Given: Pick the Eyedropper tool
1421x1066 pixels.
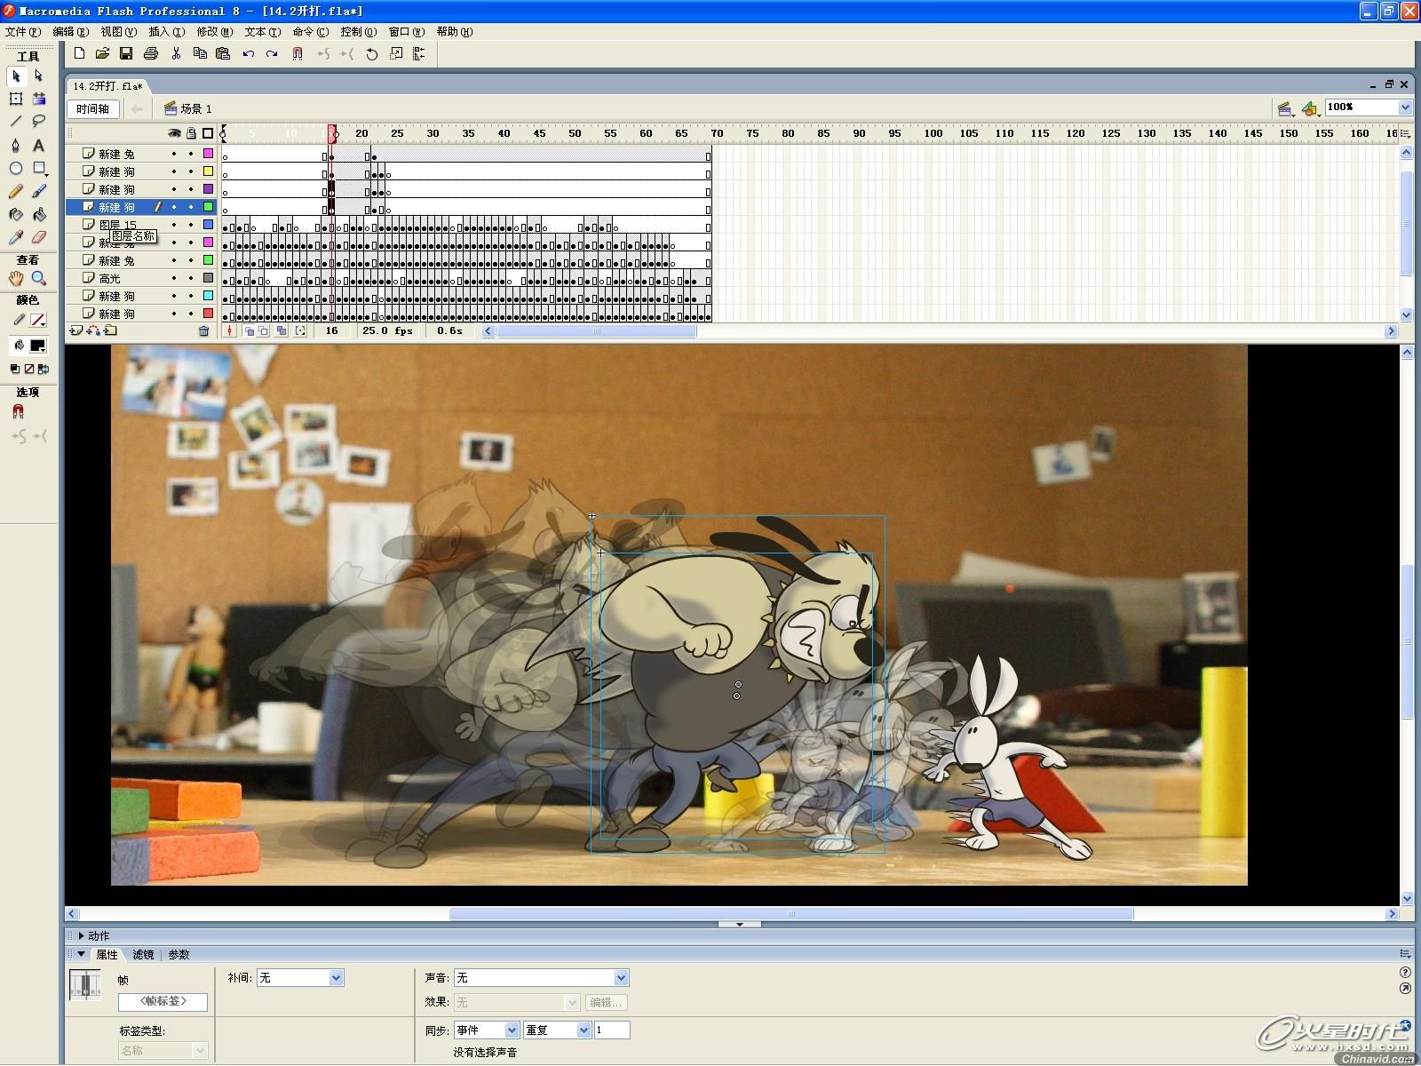Looking at the screenshot, I should click(16, 237).
